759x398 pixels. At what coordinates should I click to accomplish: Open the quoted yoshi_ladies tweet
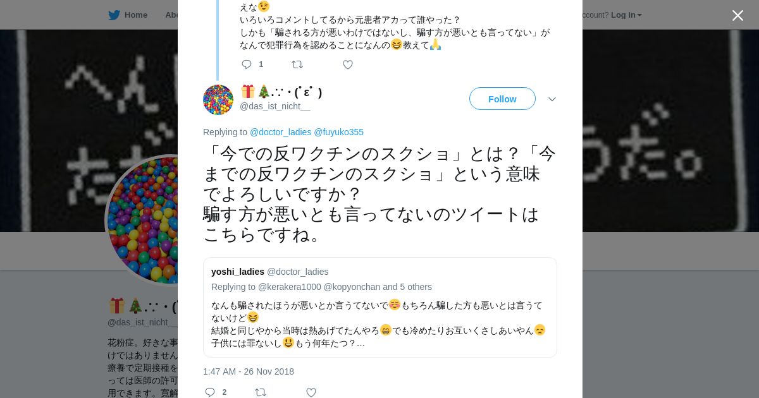(380, 308)
